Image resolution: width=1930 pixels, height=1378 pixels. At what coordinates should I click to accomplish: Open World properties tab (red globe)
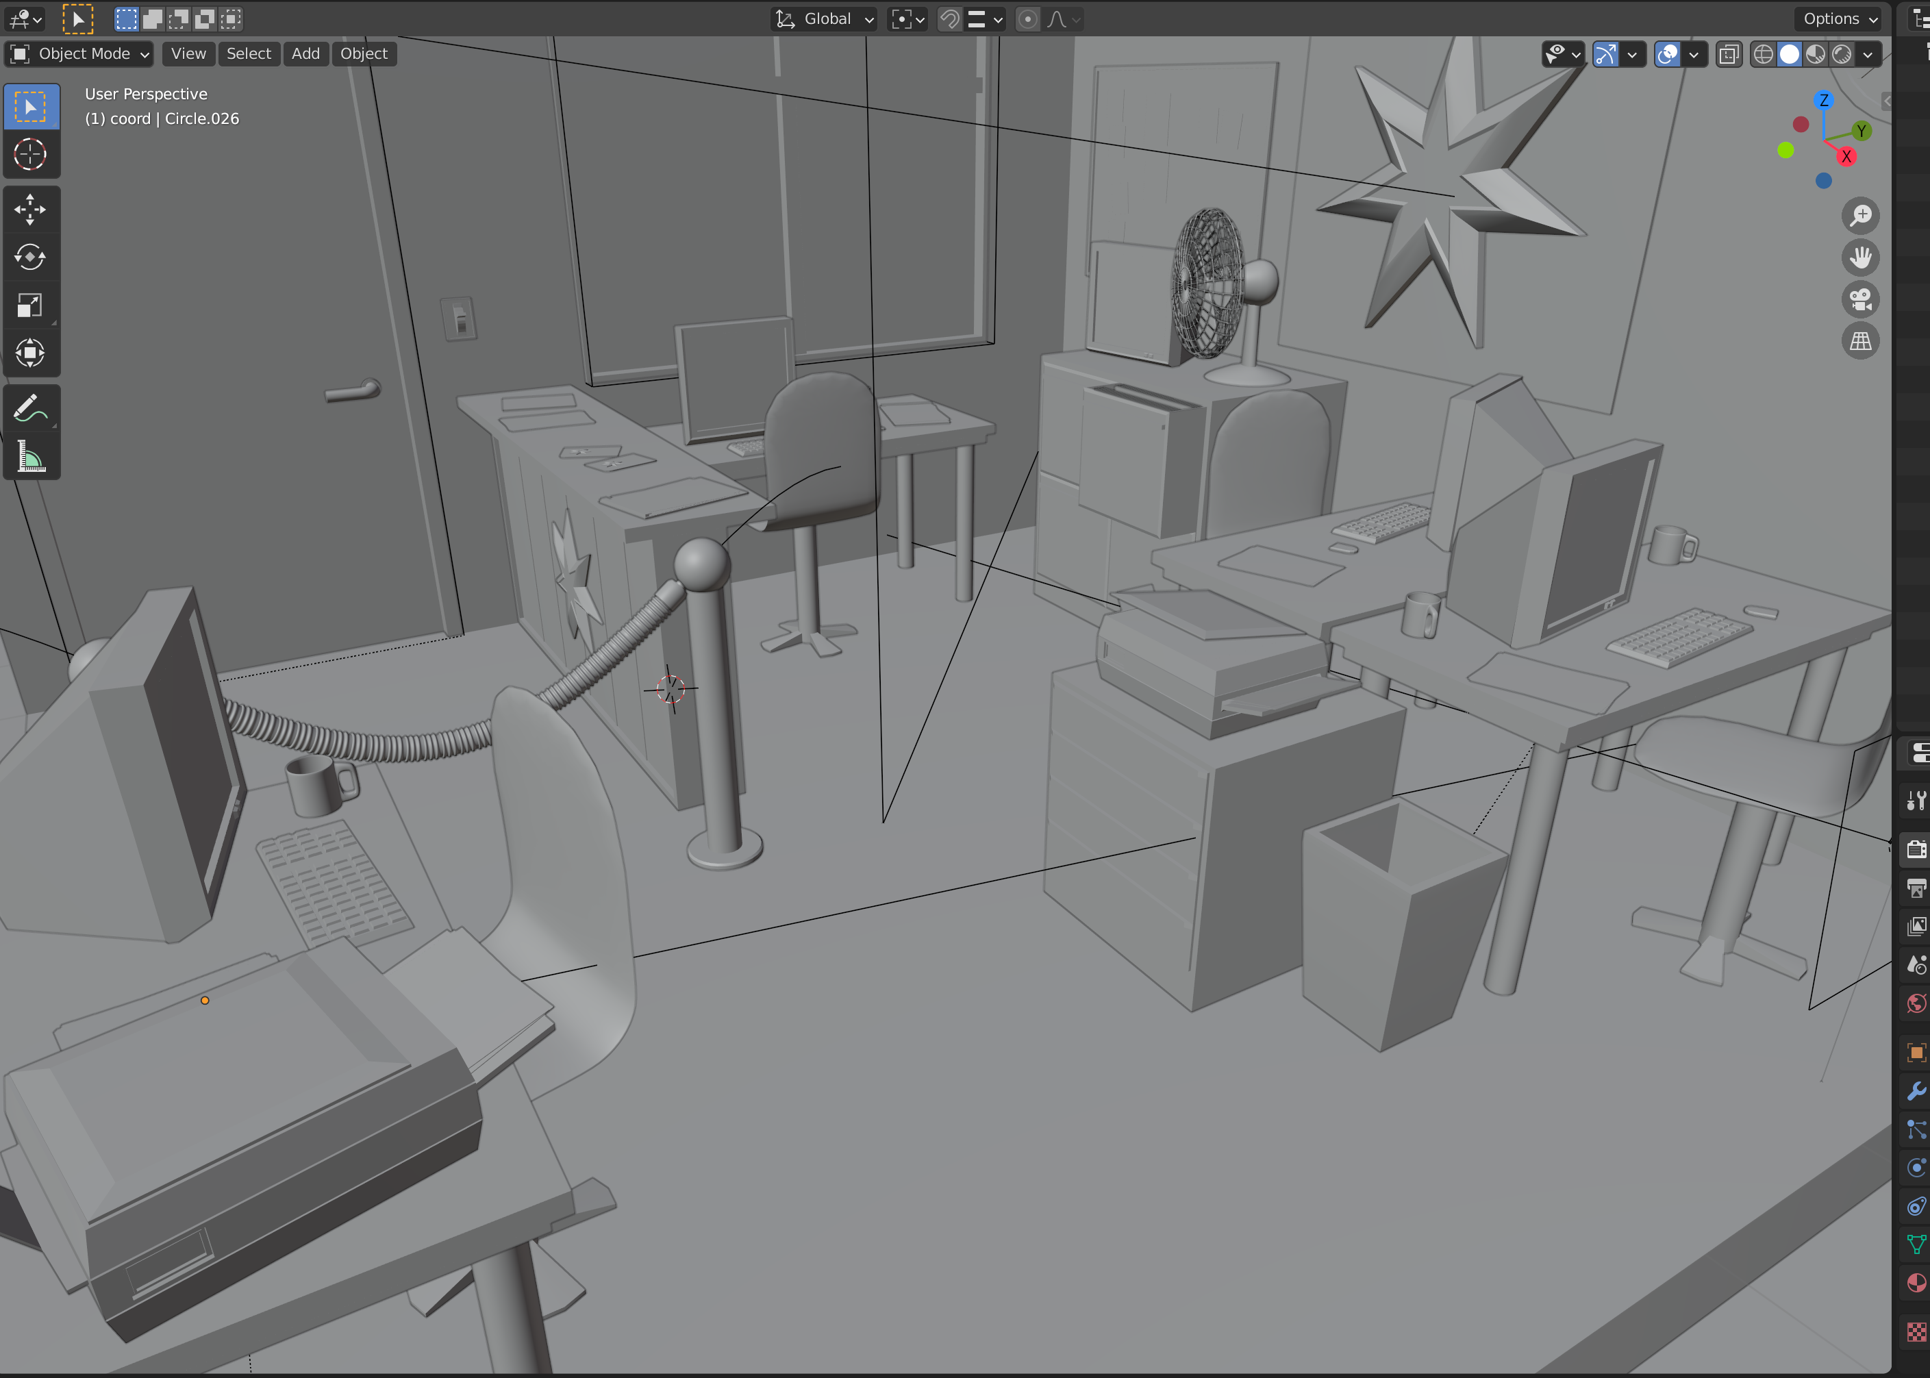[1916, 1004]
